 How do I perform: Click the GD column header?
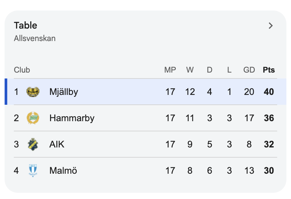click(249, 70)
